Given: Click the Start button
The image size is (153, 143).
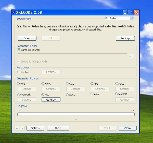Looking at the screenshot, I should pyautogui.click(x=107, y=128).
